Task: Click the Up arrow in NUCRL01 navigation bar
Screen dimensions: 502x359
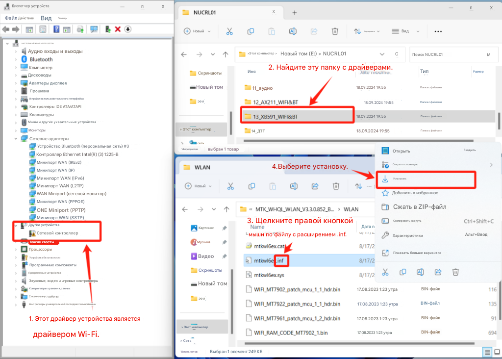Action: pyautogui.click(x=225, y=54)
